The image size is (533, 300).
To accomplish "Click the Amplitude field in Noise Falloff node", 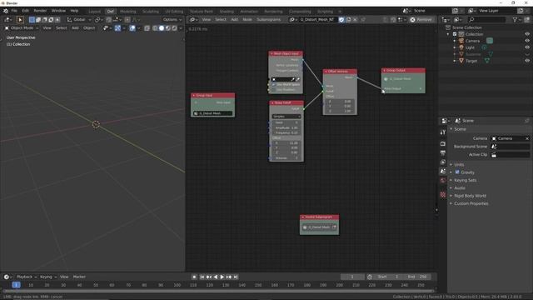I will (286, 127).
